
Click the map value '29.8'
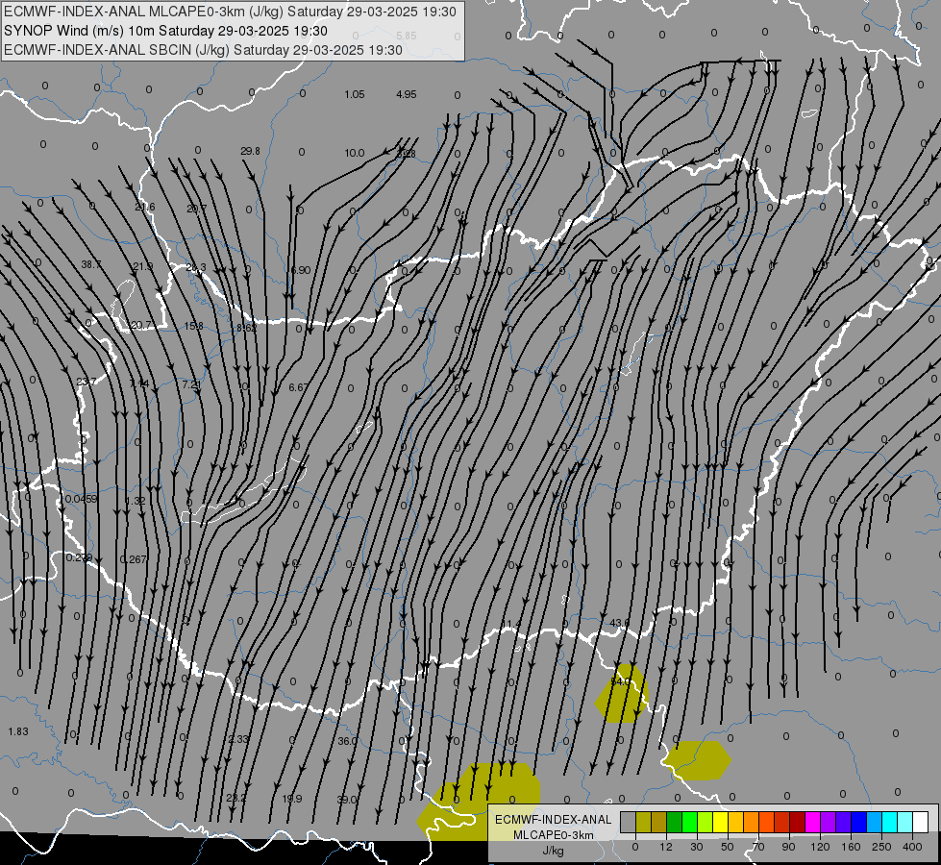click(250, 151)
